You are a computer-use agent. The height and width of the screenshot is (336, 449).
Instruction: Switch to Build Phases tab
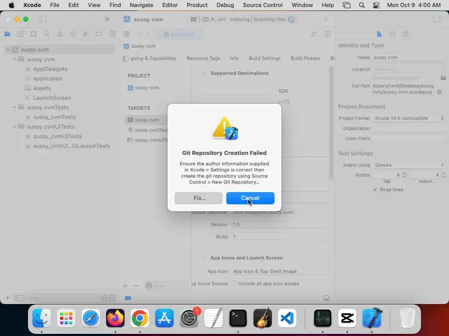coord(305,58)
